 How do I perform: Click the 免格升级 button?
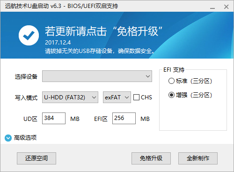point(151,158)
